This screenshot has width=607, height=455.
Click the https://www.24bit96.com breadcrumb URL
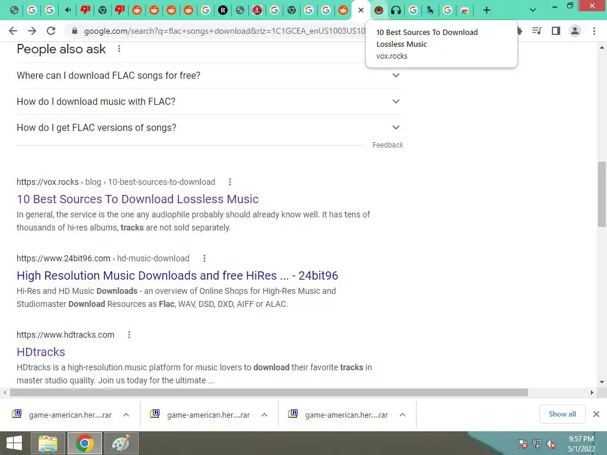63,258
